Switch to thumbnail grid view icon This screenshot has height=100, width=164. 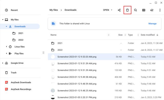(143, 10)
